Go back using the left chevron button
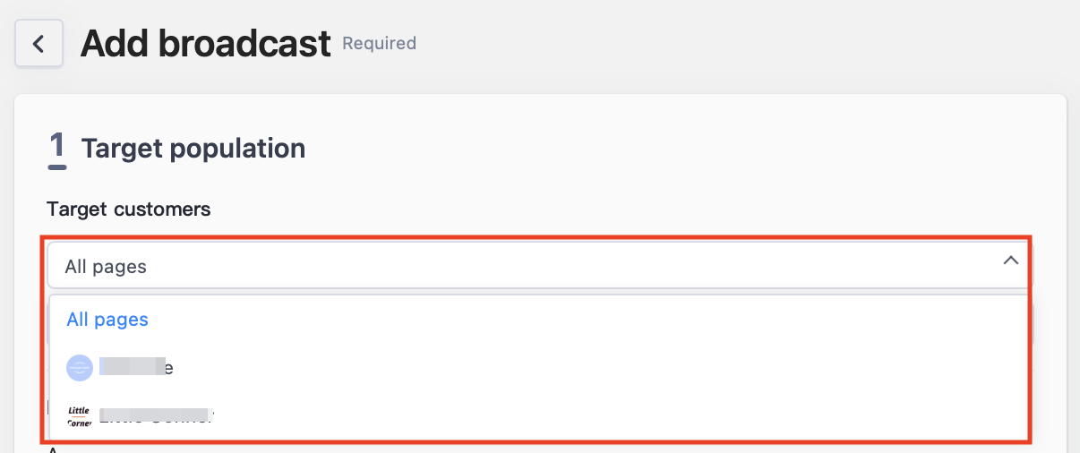This screenshot has width=1080, height=453. (x=39, y=43)
